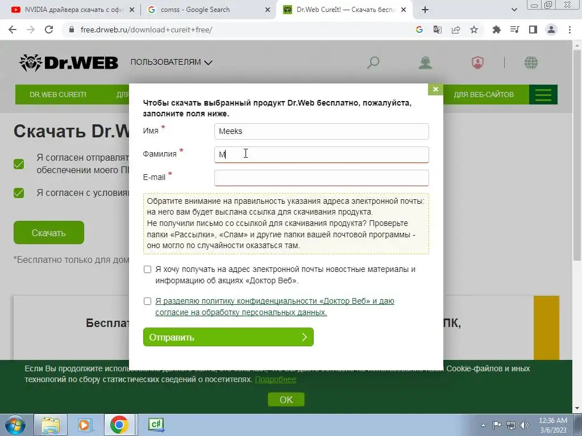Click the site lock icon in the address bar
Screen dimensions: 582x436
click(72, 30)
